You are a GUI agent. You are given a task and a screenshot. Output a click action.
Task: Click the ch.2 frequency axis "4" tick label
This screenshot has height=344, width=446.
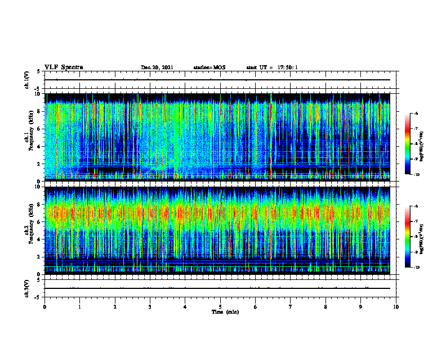pyautogui.click(x=39, y=239)
